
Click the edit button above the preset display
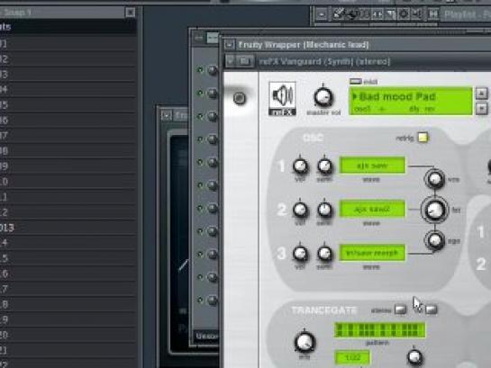tap(355, 81)
